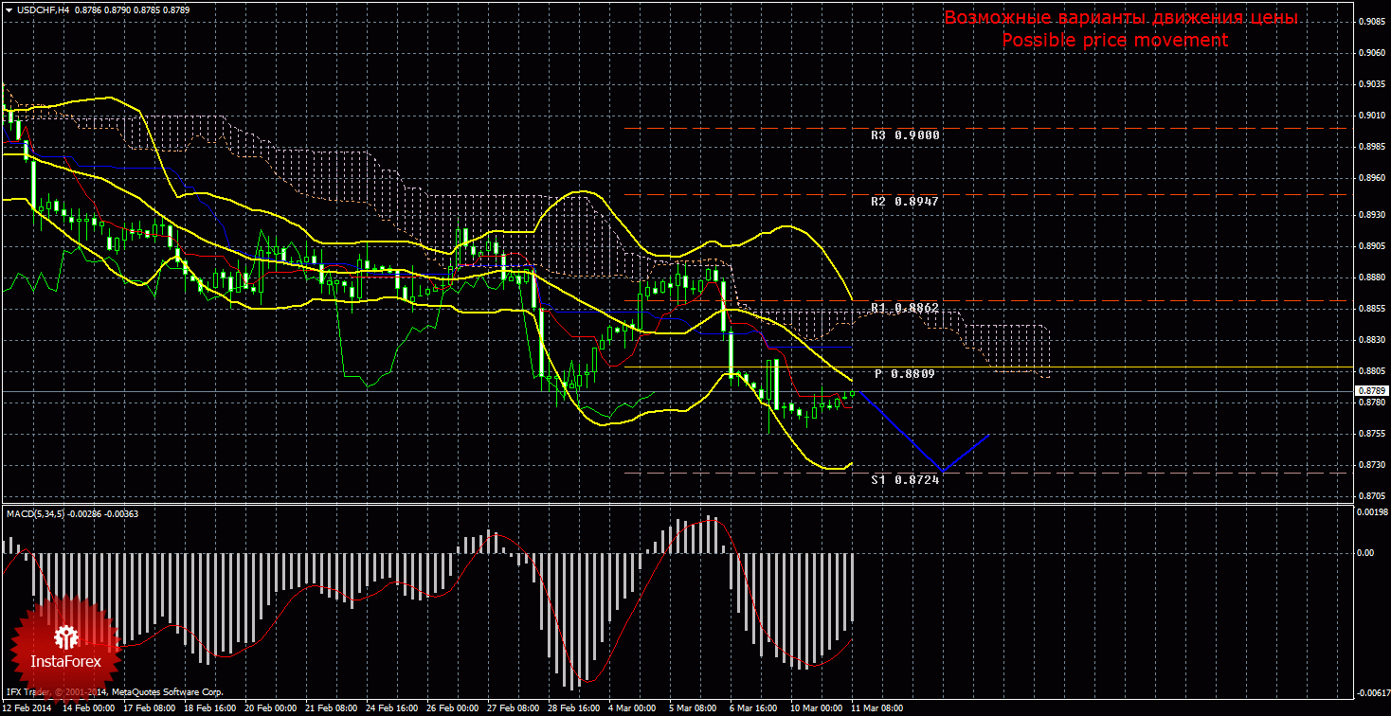Click the 20 Feb 00:00 time label
The image size is (1391, 716).
click(271, 708)
